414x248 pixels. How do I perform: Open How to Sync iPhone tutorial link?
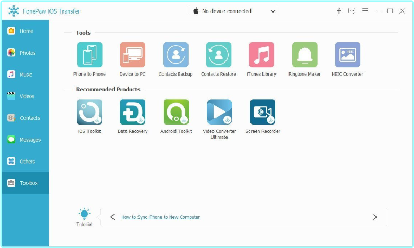click(160, 217)
